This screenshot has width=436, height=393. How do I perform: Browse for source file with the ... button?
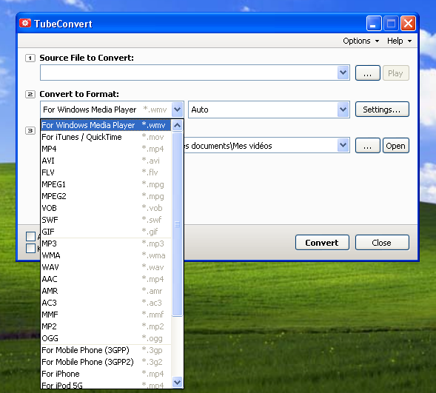[368, 73]
